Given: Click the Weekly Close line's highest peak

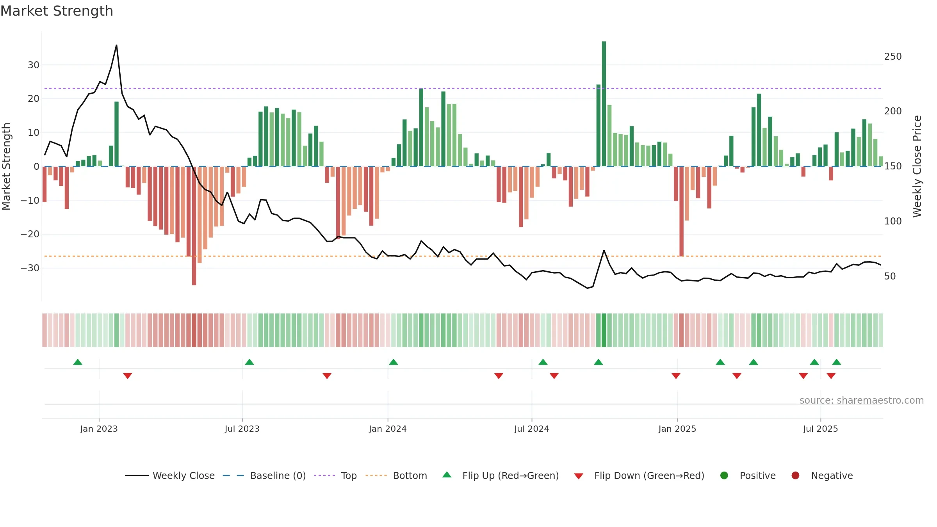Looking at the screenshot, I should tap(116, 45).
